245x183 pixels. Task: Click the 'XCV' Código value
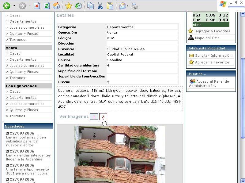111,38
